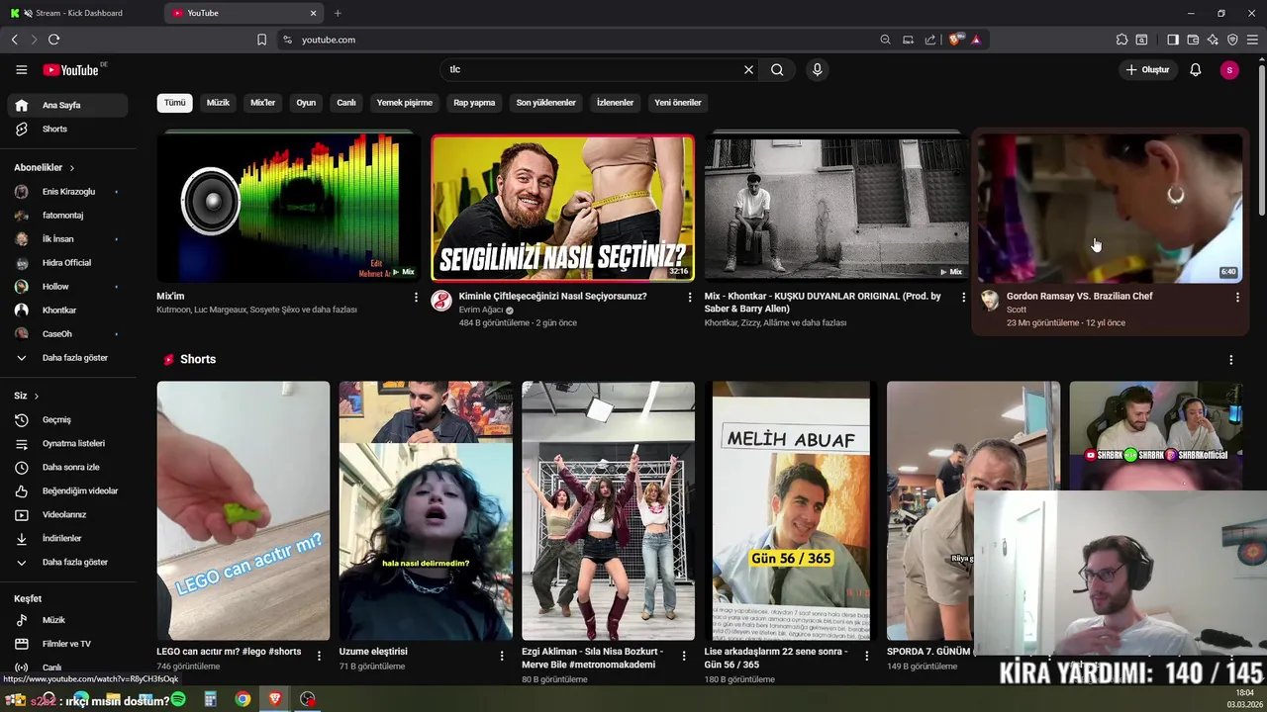Viewport: 1267px width, 712px height.
Task: Open Hidra Official channel
Action: [67, 263]
